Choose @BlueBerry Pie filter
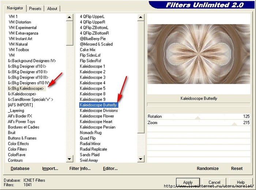The image size is (256, 190). 93,39
